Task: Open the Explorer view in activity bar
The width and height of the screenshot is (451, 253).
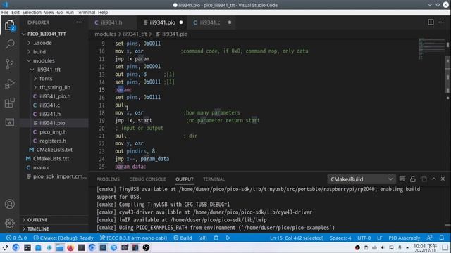Action: click(x=9, y=25)
